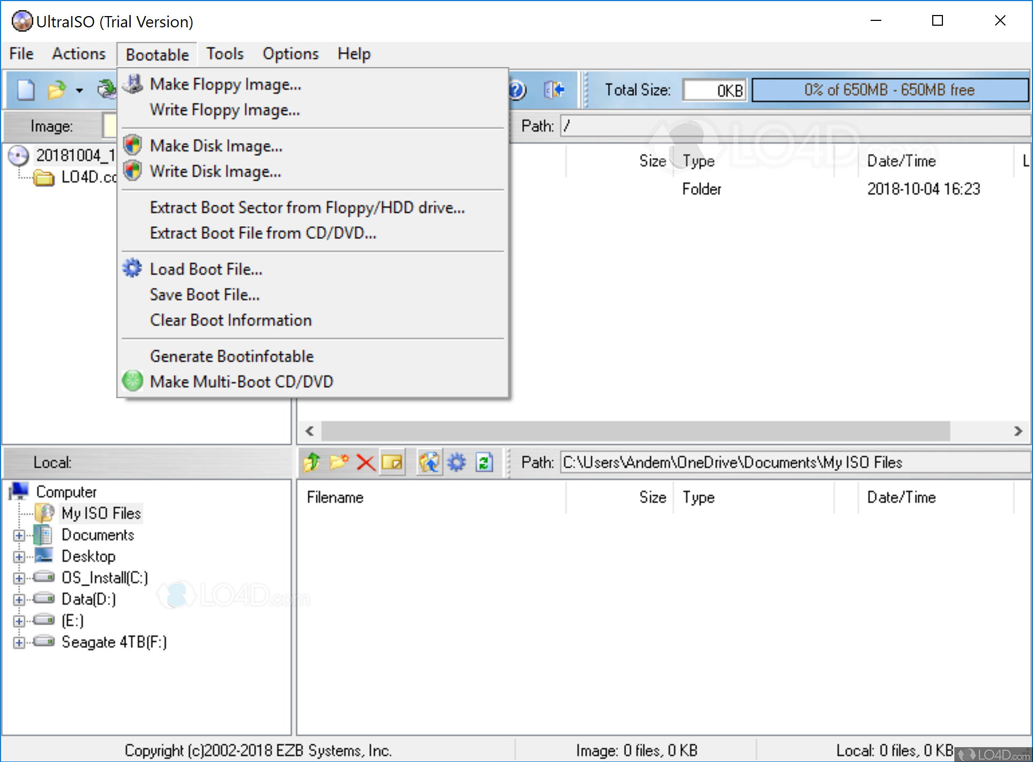The height and width of the screenshot is (762, 1033).
Task: Select Documents in Local tree
Action: pos(98,535)
